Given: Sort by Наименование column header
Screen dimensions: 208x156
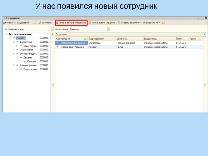Looking at the screenshot, I should point(70,39).
